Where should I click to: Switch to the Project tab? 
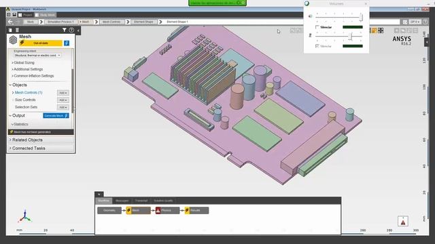26,15
